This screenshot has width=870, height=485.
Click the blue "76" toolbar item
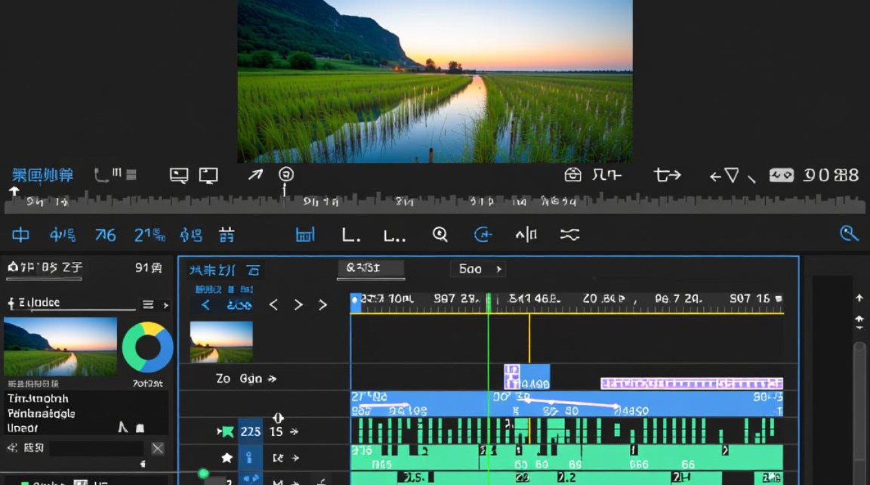pos(106,235)
